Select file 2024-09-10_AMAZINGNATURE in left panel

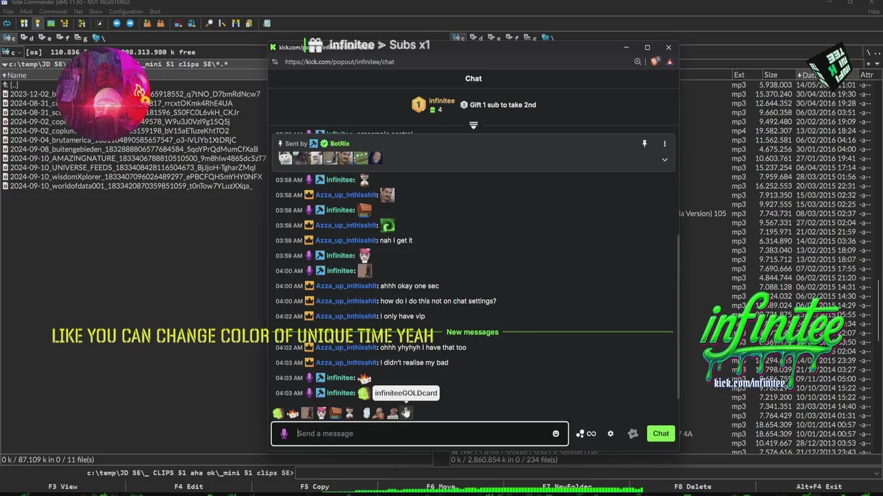click(134, 158)
